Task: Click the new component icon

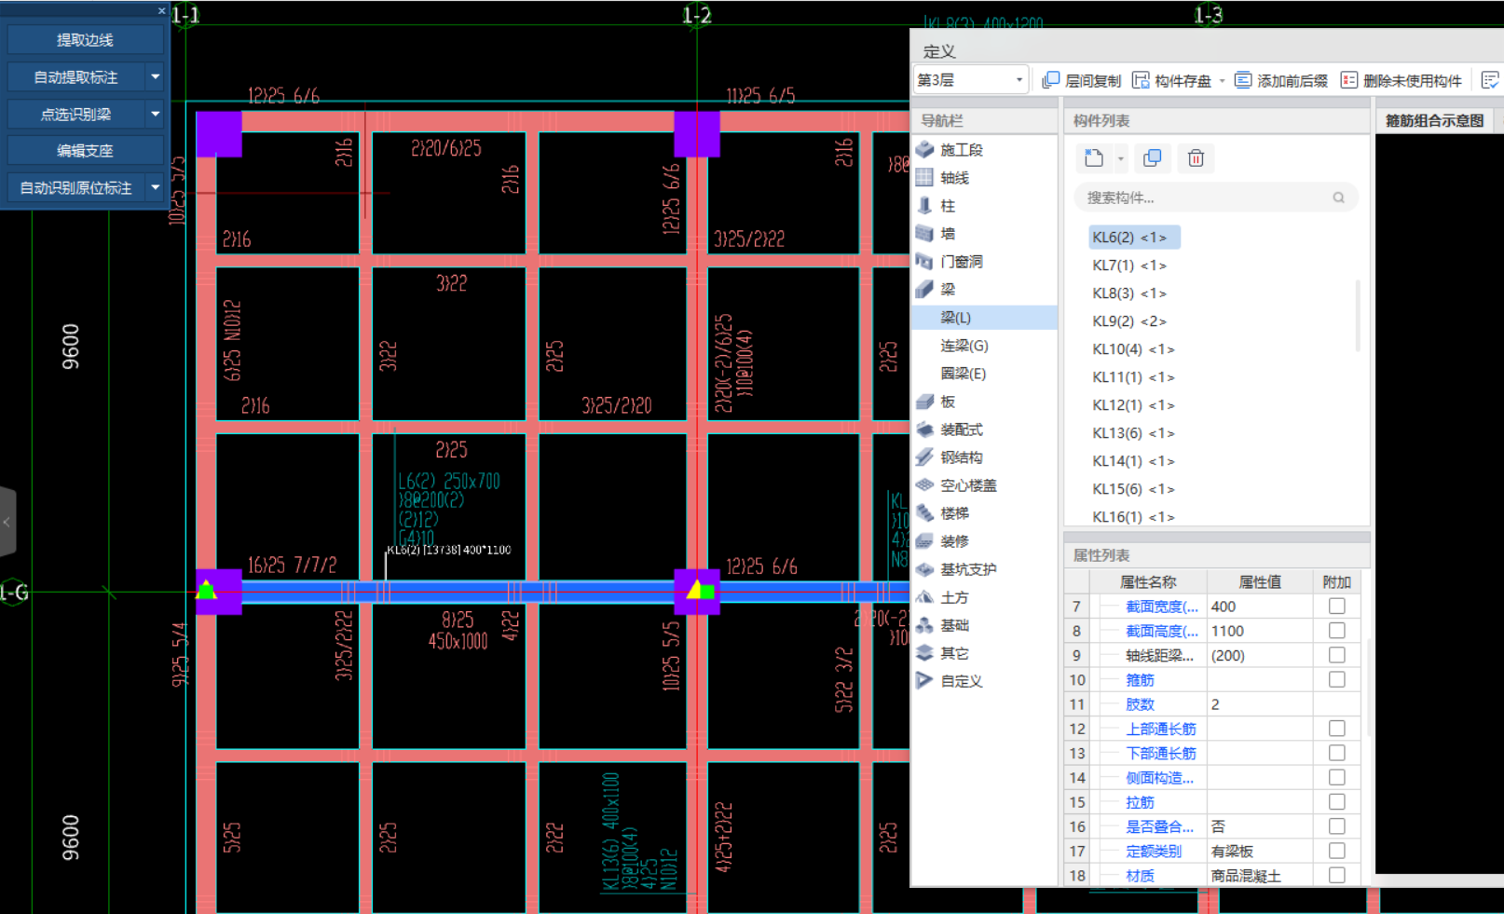Action: pyautogui.click(x=1094, y=158)
